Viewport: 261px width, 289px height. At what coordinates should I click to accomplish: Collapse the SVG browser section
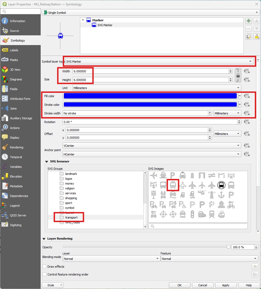[x=47, y=161]
